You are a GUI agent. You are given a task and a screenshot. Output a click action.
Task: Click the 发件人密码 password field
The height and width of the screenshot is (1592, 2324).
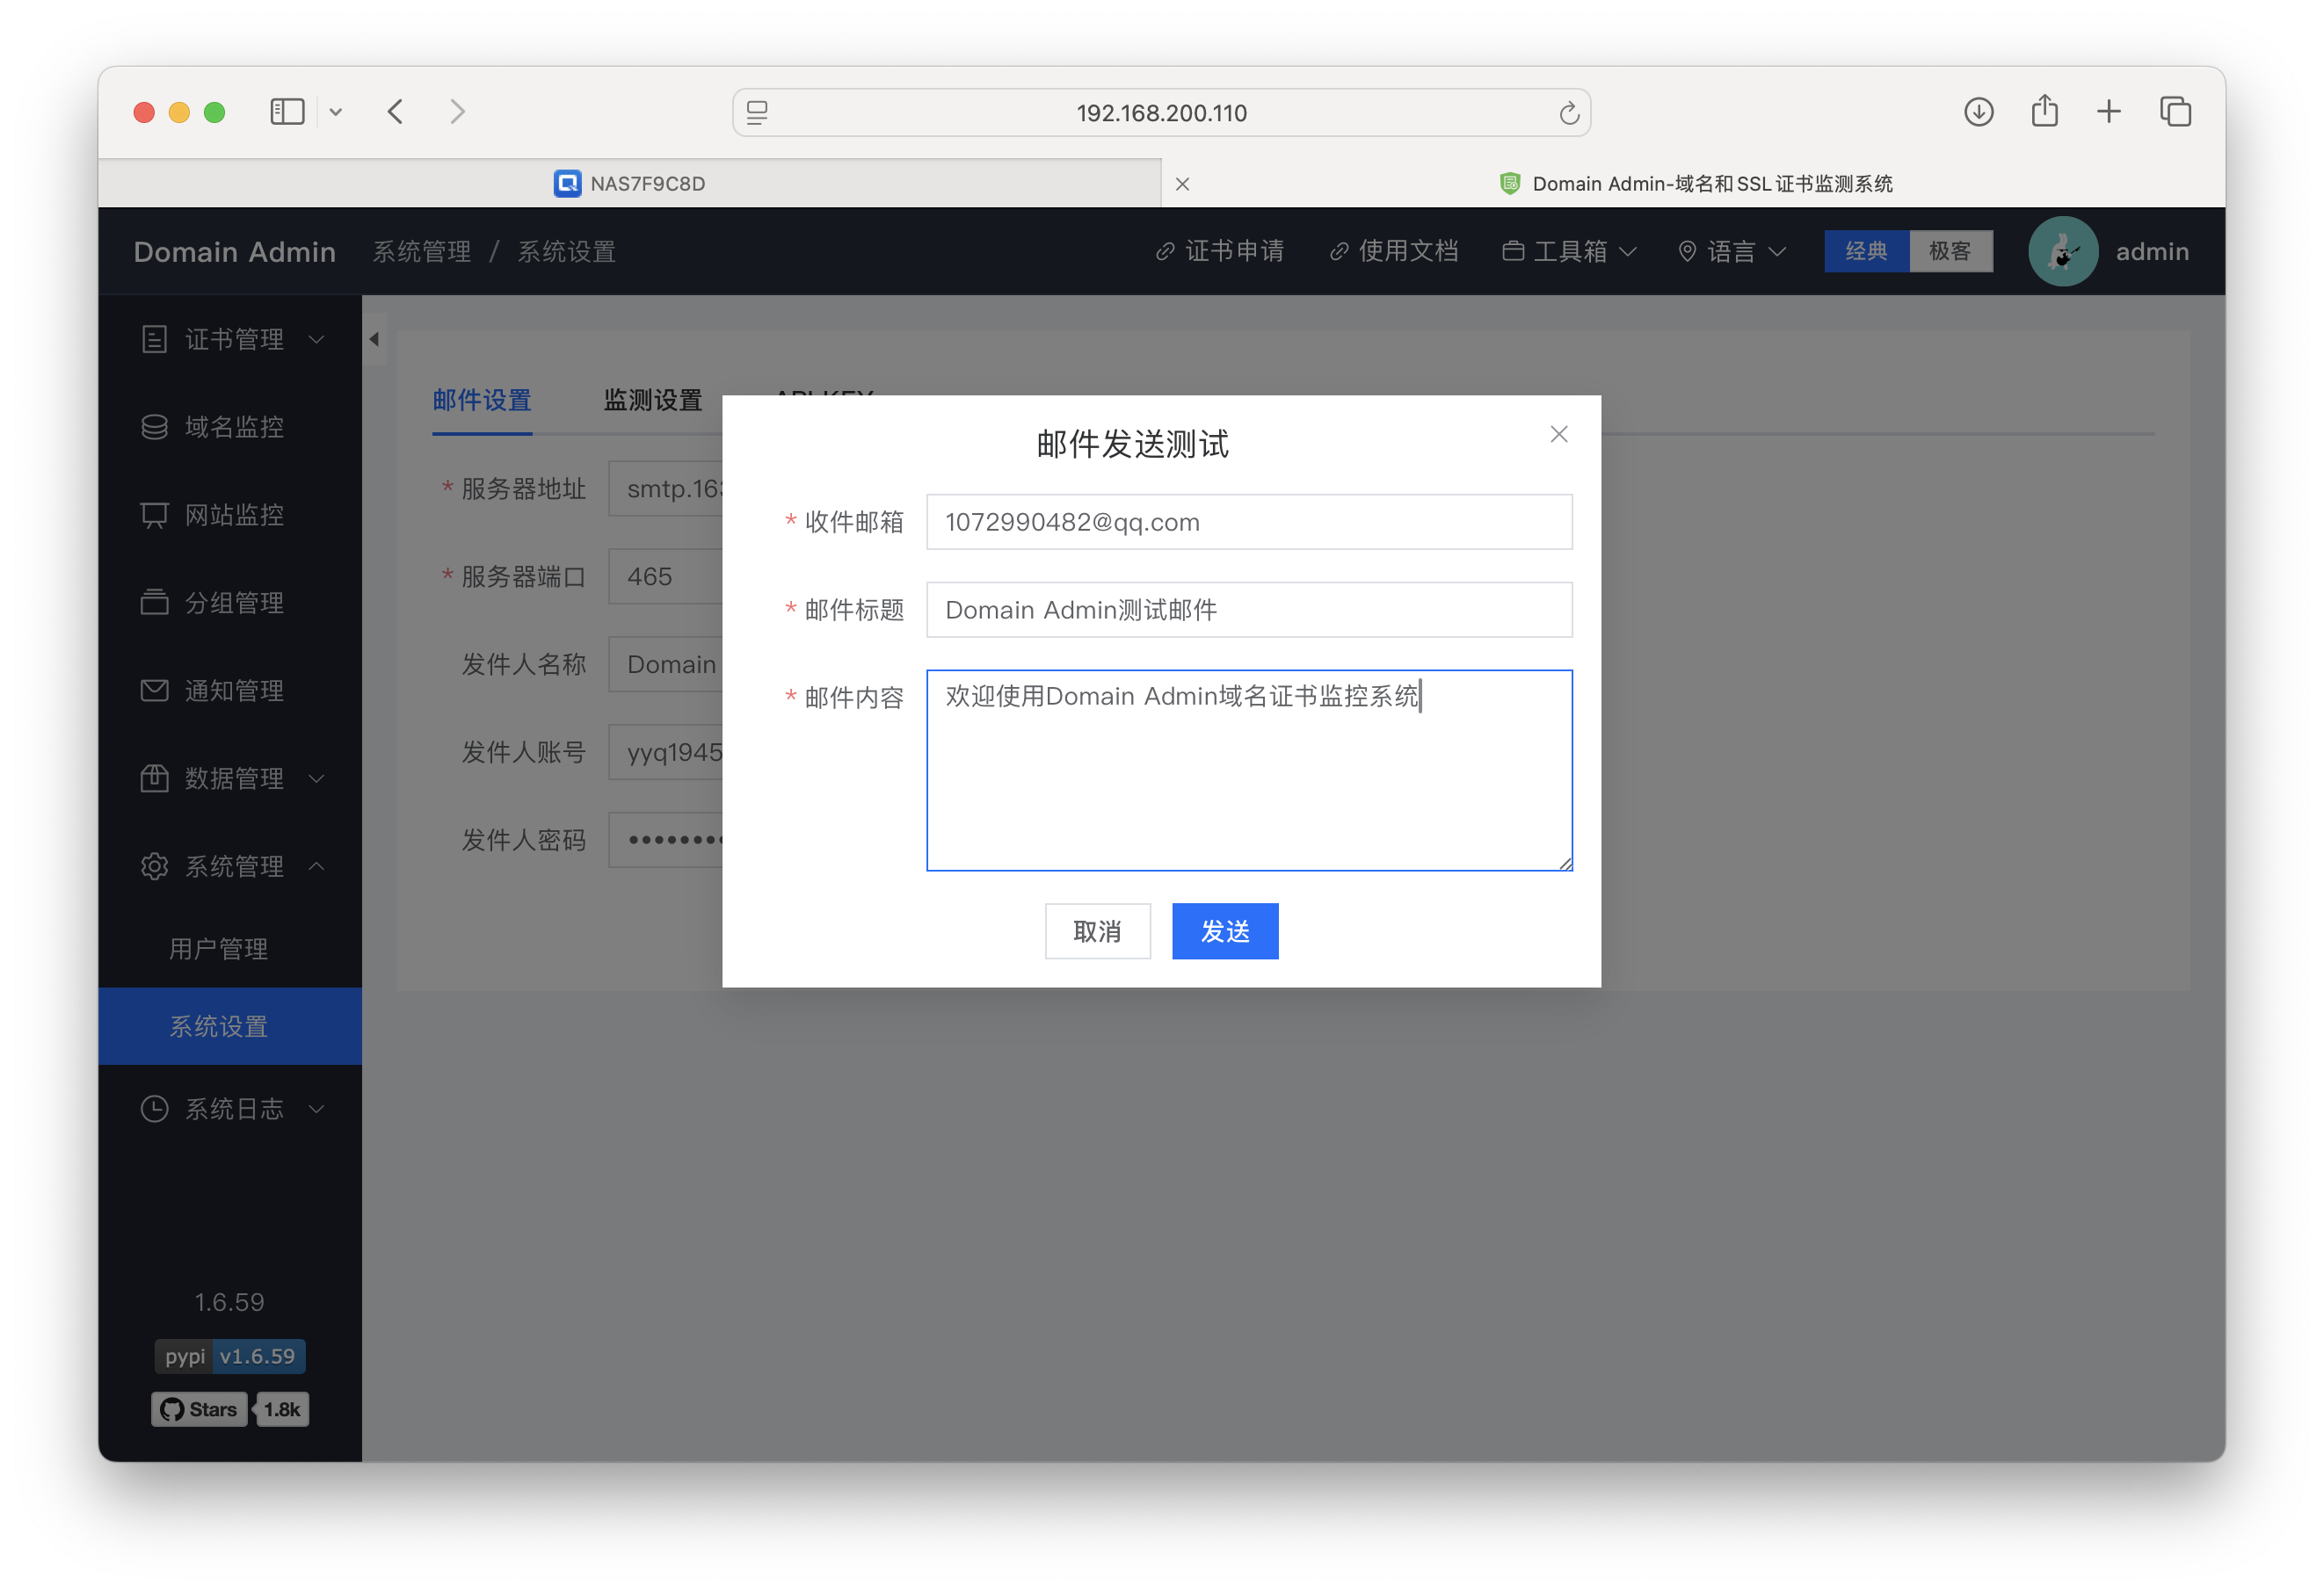click(666, 842)
